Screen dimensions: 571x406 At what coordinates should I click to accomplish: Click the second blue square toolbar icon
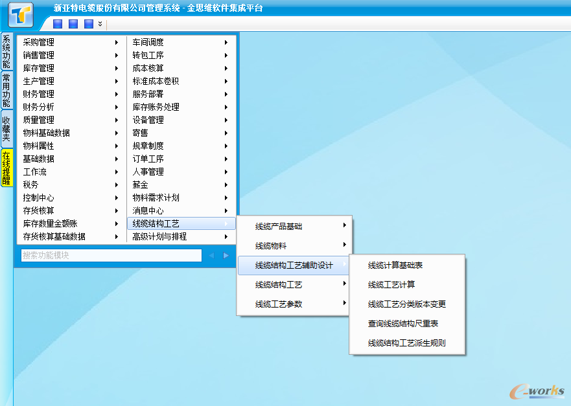(x=73, y=24)
